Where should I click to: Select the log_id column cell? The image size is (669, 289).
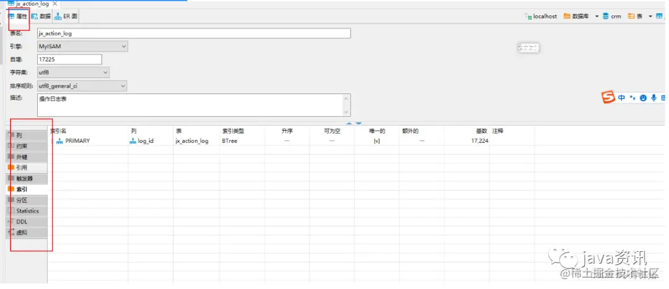(146, 140)
